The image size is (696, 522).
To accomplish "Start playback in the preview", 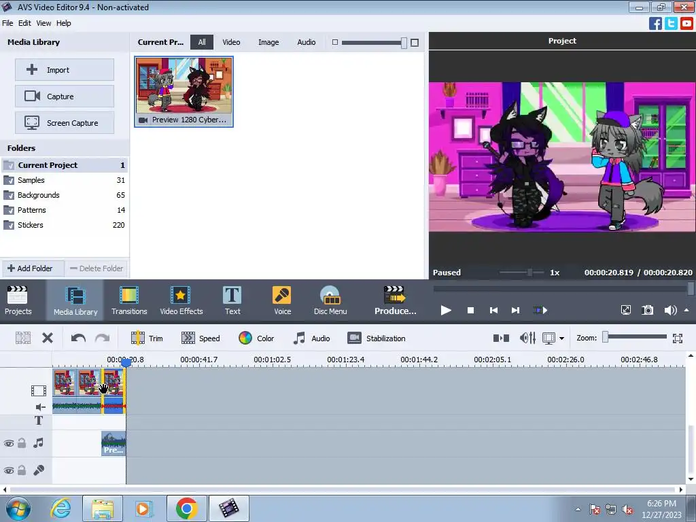I will click(446, 310).
